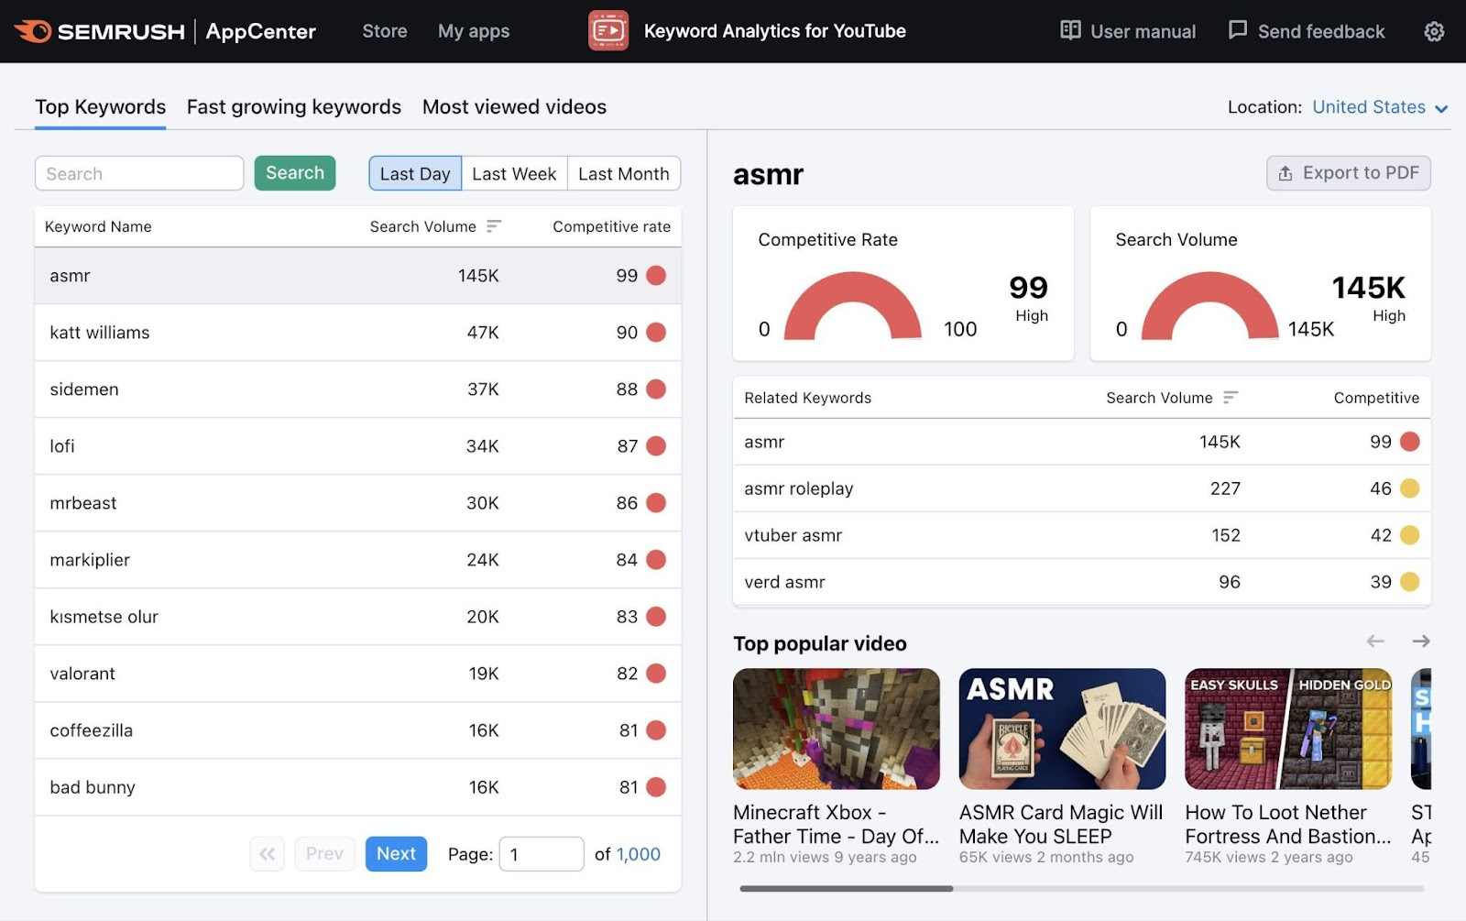Sort related keywords by Search Volume icon
Image resolution: width=1466 pixels, height=921 pixels.
(1231, 397)
